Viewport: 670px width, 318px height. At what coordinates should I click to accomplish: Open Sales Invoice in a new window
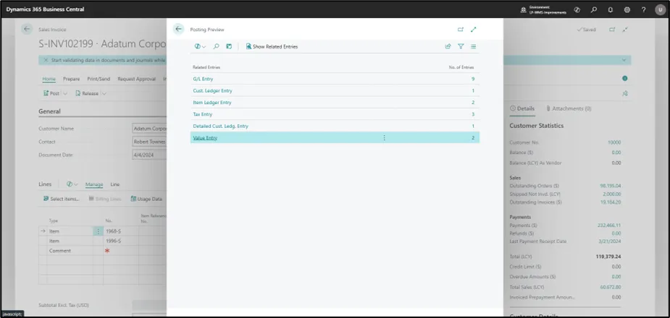pos(612,30)
